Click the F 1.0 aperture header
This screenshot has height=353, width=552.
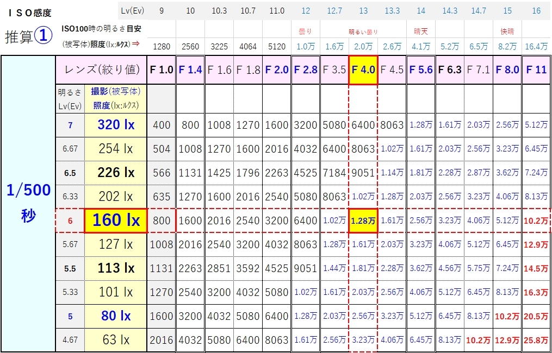pyautogui.click(x=161, y=70)
